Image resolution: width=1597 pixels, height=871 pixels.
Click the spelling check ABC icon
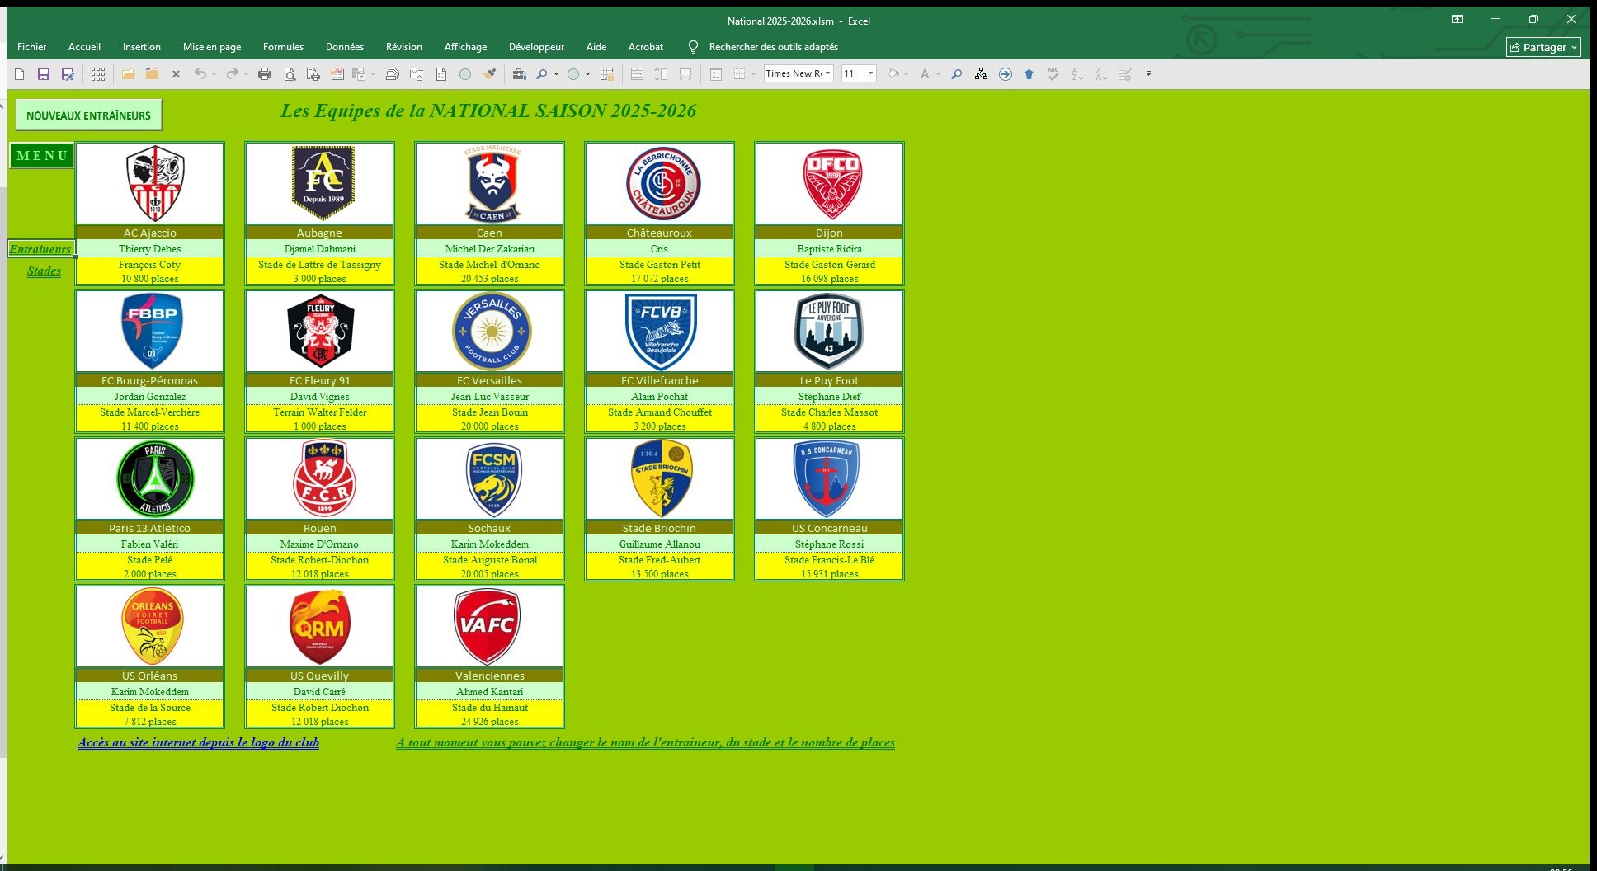click(x=1053, y=74)
